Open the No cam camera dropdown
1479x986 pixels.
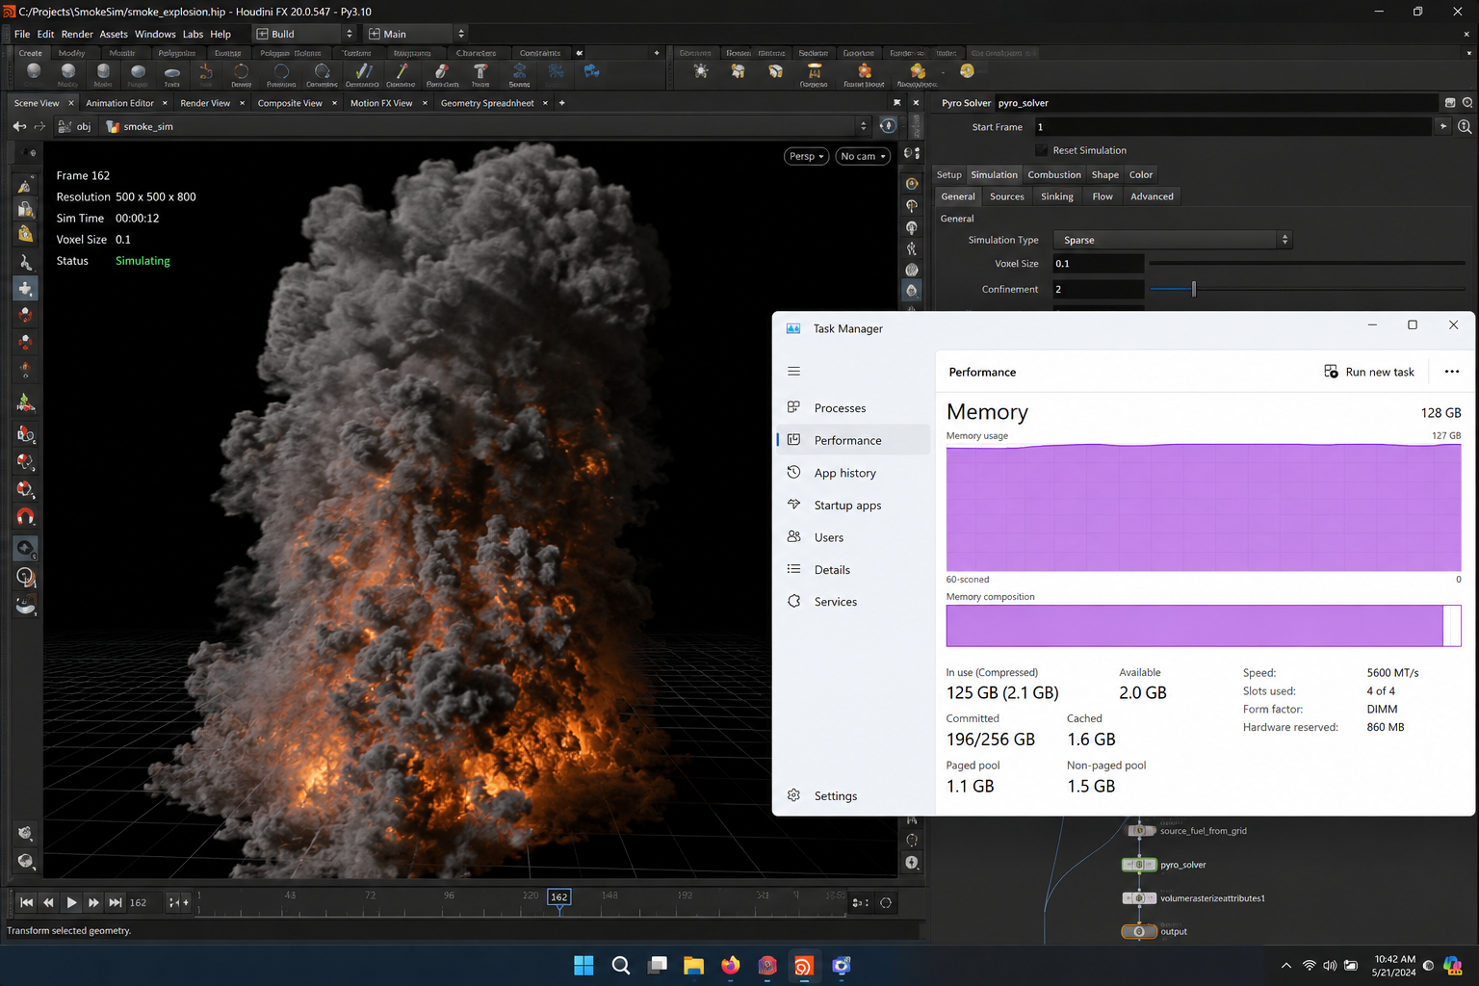click(x=863, y=156)
